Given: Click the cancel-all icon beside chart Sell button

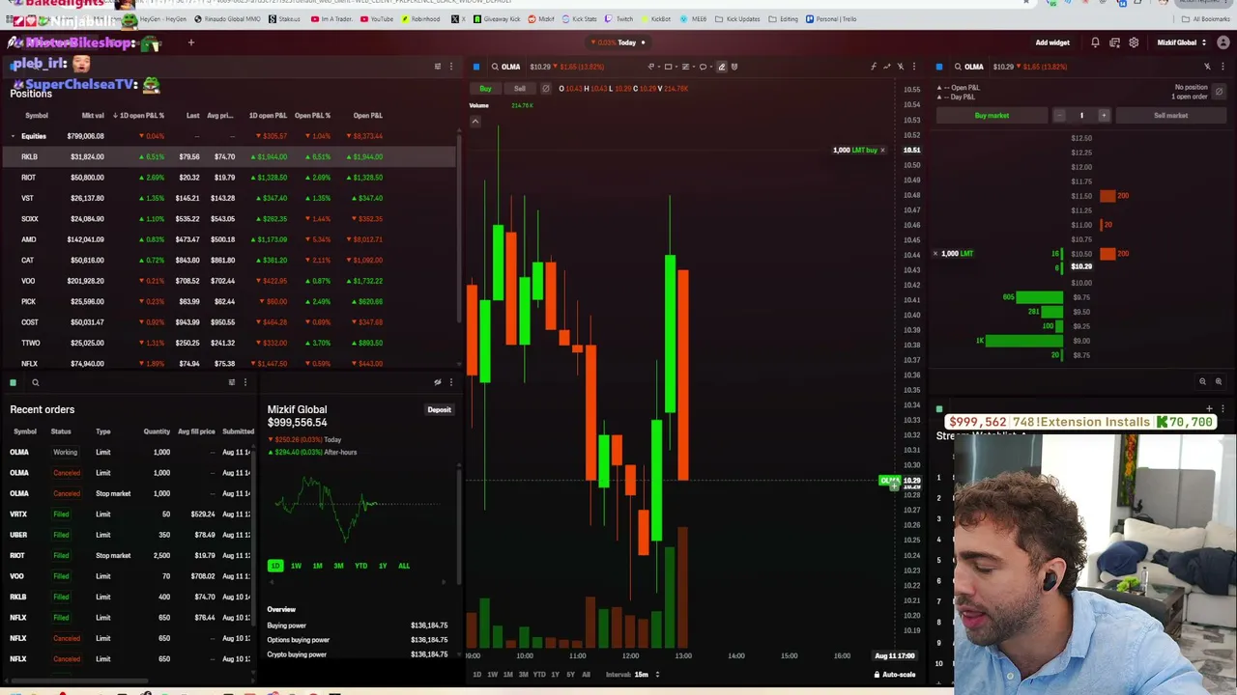Looking at the screenshot, I should (x=545, y=89).
